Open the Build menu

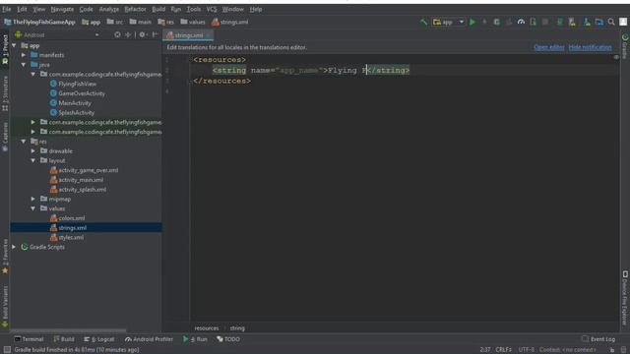click(158, 9)
